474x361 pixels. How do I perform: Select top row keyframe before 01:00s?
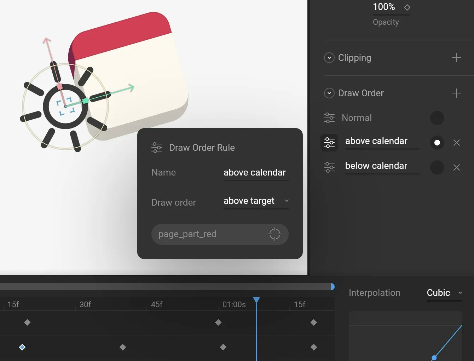click(x=218, y=322)
